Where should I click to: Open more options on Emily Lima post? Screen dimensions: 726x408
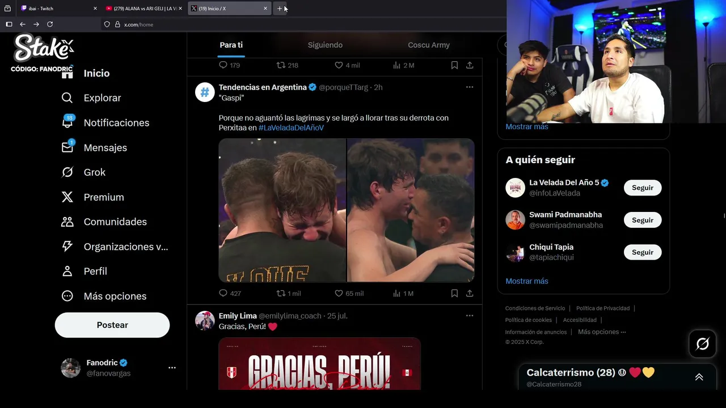pos(470,316)
